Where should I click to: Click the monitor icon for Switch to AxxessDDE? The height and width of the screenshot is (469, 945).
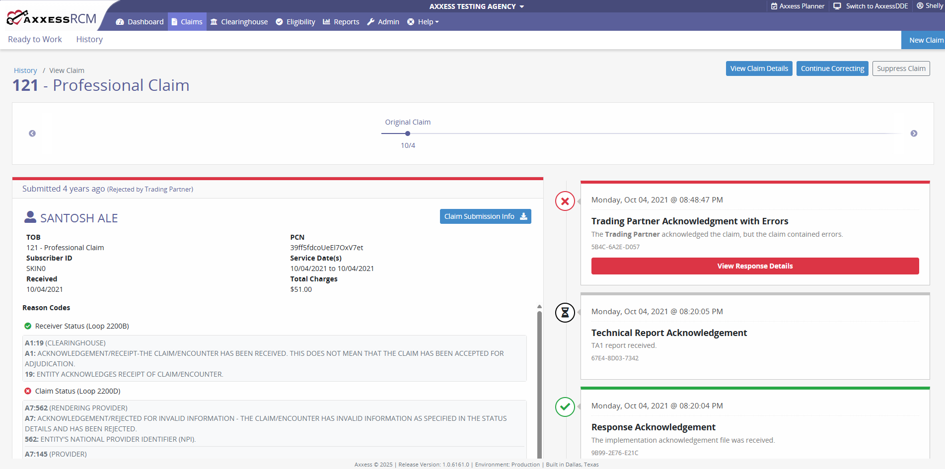tap(837, 6)
